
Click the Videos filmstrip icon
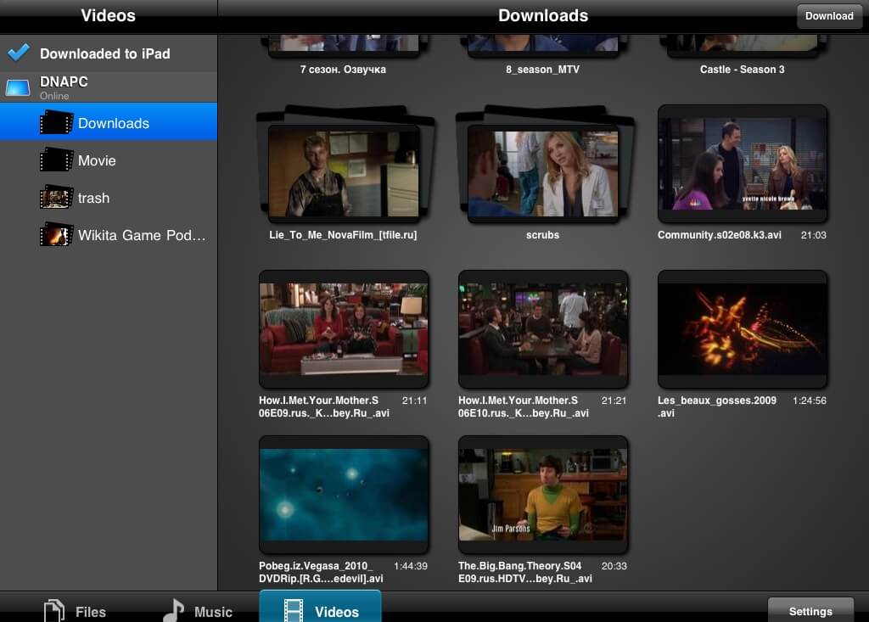(293, 611)
